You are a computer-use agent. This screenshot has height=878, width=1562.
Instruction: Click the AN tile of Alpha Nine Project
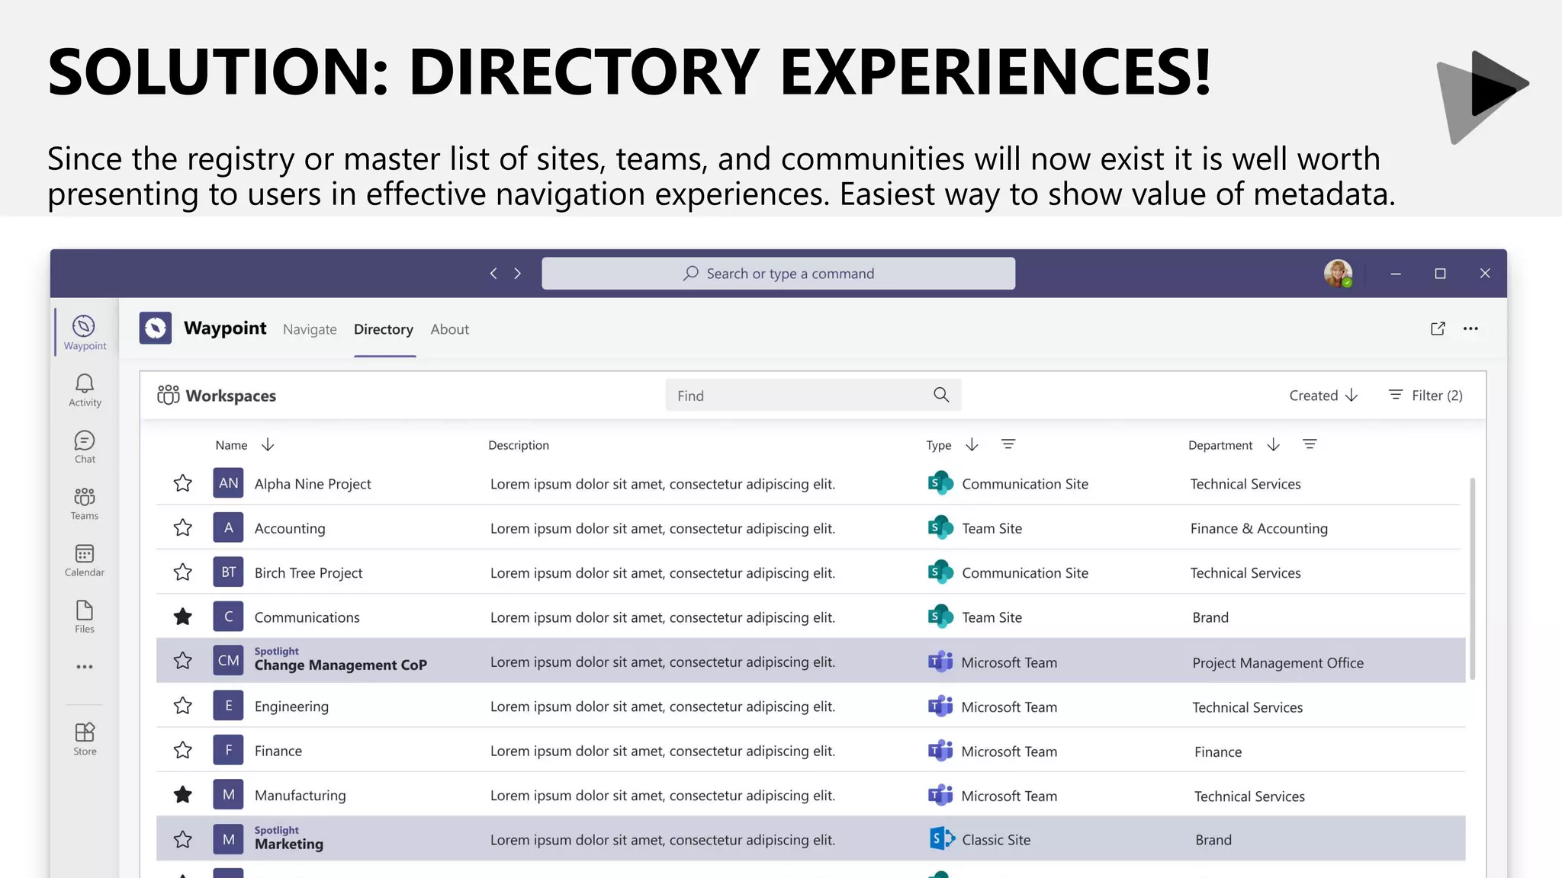pos(228,483)
